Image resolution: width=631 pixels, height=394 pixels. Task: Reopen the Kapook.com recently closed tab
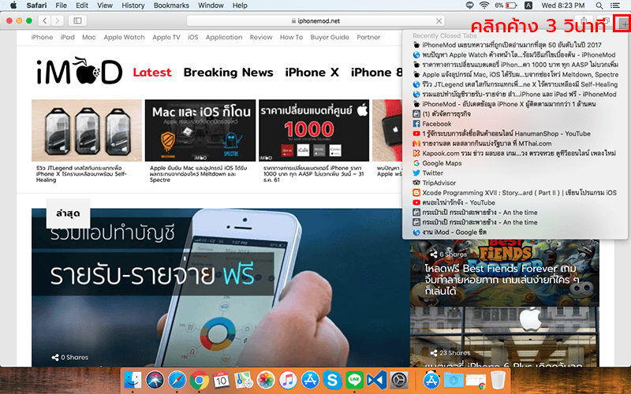(515, 153)
